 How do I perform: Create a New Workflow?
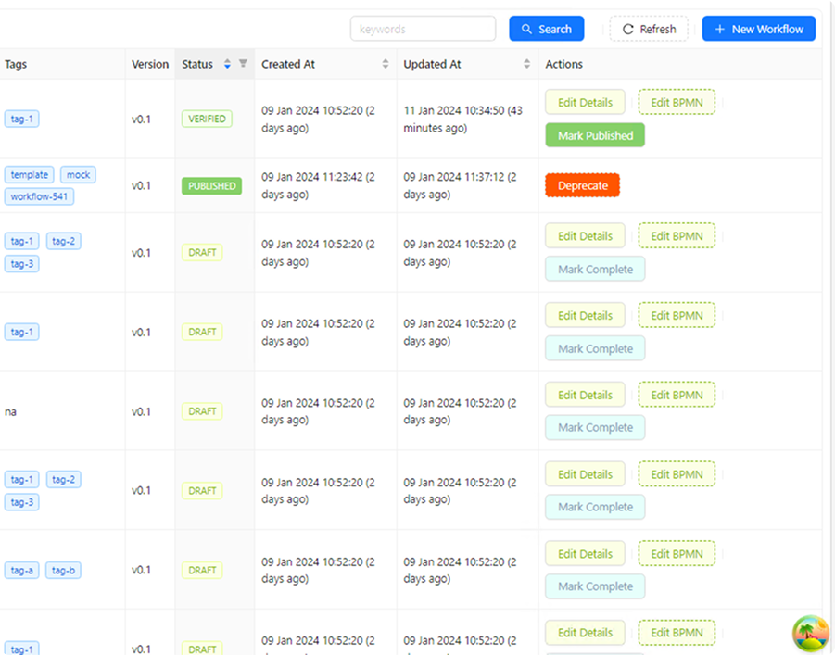758,29
